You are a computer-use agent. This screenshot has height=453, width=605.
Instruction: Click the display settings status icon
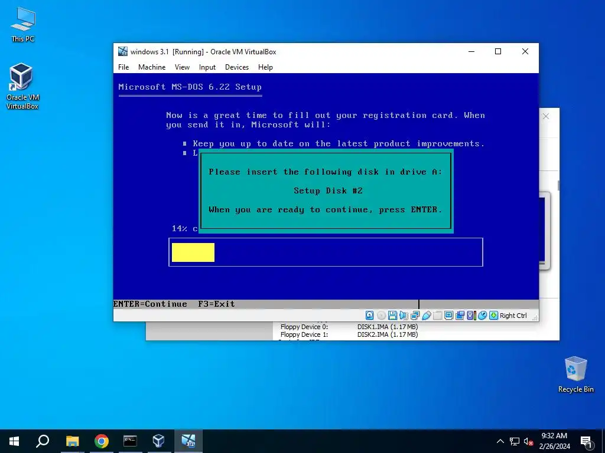(448, 316)
